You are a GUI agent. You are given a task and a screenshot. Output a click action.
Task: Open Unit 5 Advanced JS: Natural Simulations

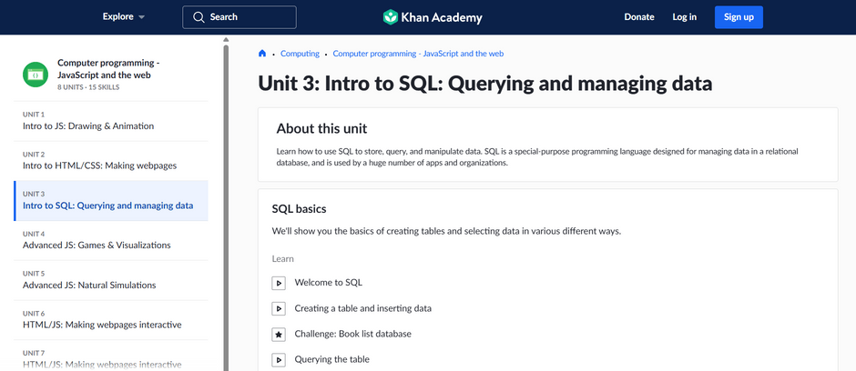(89, 285)
